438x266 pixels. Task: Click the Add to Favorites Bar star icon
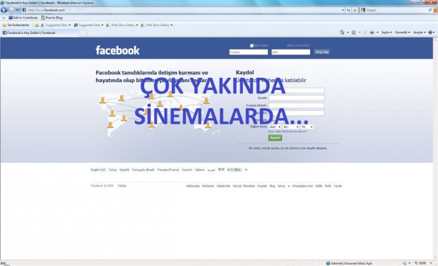point(37,25)
